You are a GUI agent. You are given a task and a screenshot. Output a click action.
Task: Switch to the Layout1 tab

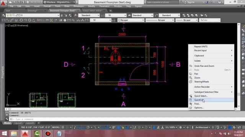tap(18, 123)
